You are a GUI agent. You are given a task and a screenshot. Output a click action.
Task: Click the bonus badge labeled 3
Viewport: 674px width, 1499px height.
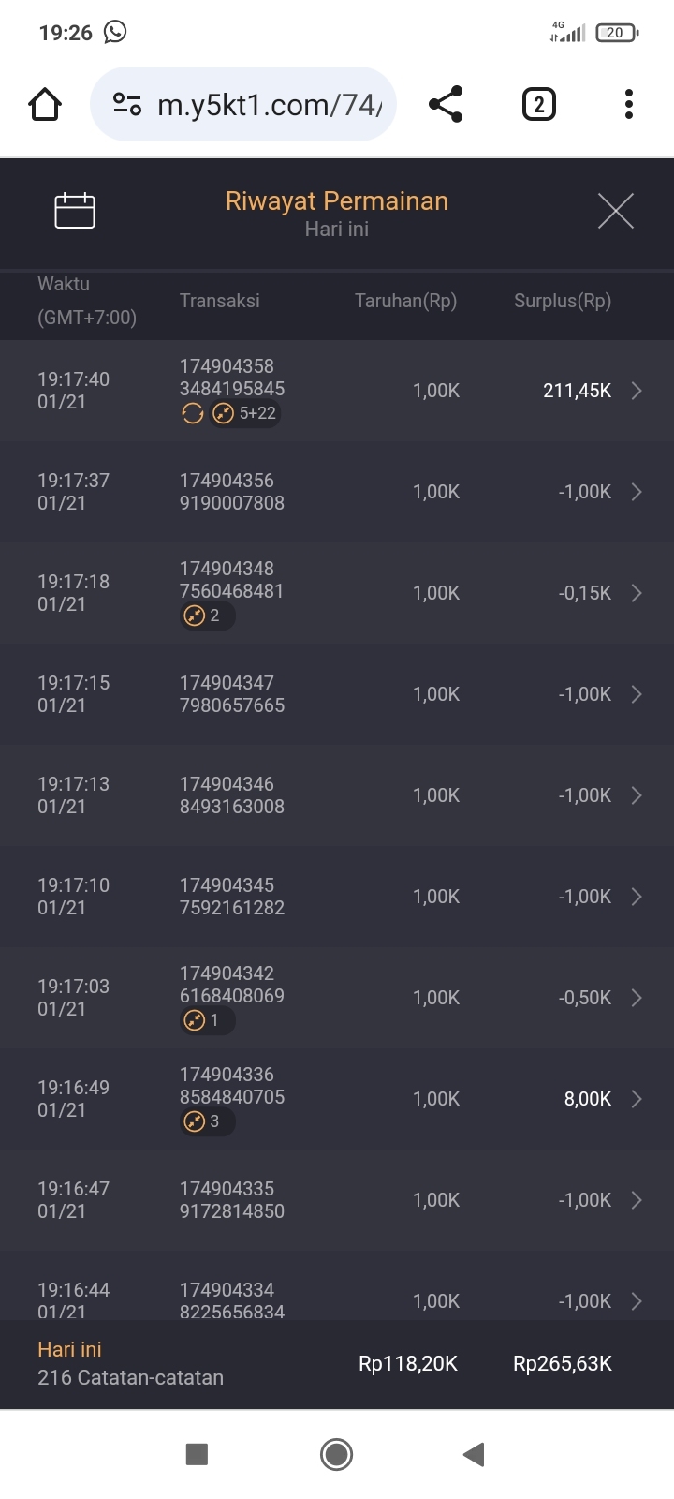click(x=206, y=1121)
